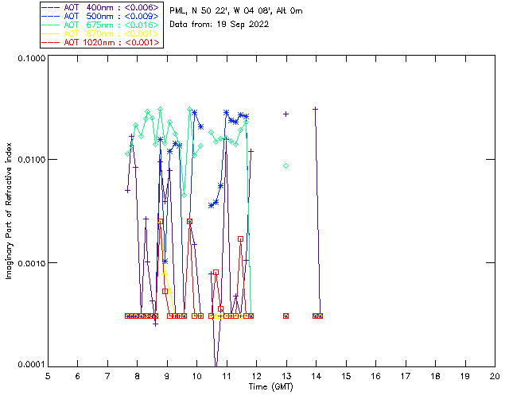
Task: Click the lowest green diamond near 9.5 GMT
Action: click(x=184, y=195)
